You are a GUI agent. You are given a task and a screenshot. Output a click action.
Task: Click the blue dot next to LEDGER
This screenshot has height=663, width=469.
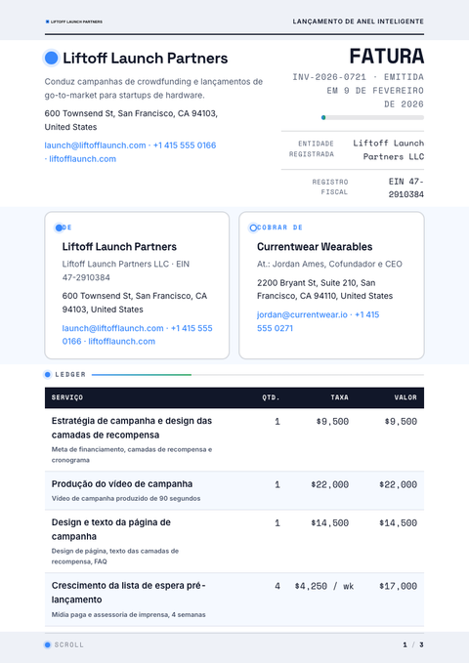48,375
